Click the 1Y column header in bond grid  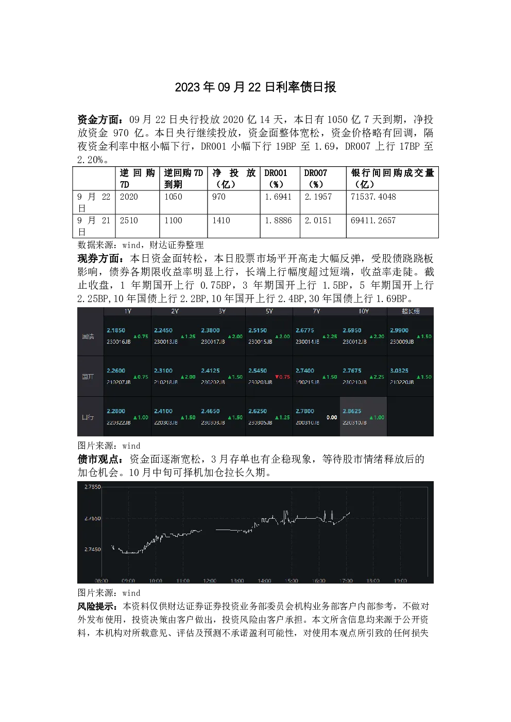[128, 311]
